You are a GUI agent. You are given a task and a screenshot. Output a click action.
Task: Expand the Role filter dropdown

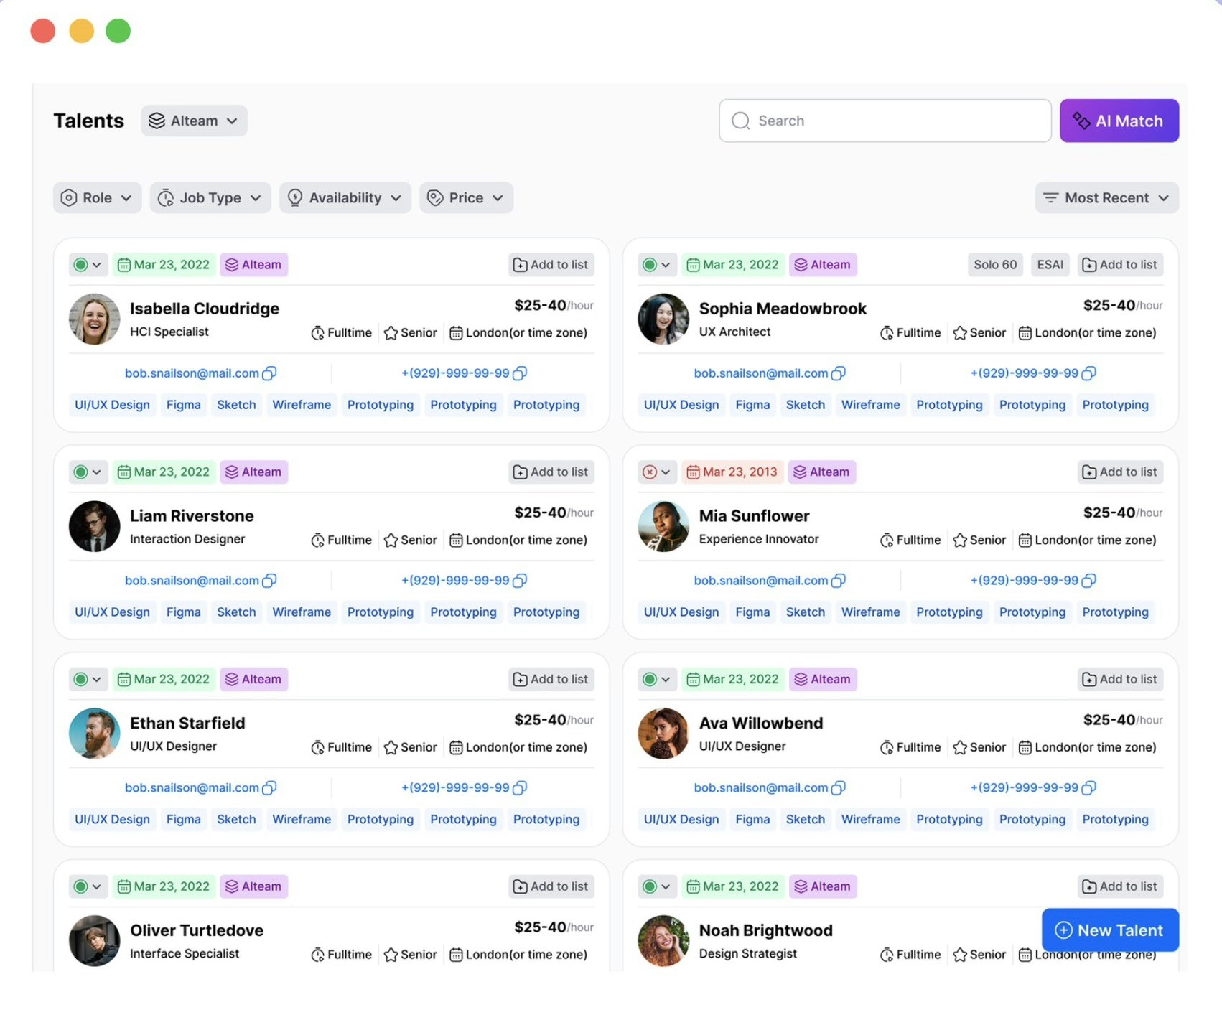(96, 197)
